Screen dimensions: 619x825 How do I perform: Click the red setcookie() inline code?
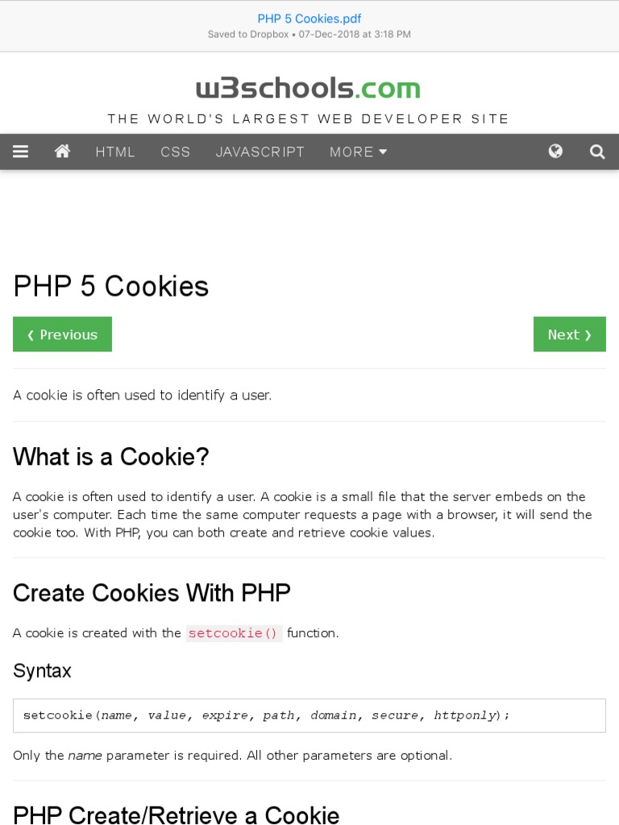(233, 633)
